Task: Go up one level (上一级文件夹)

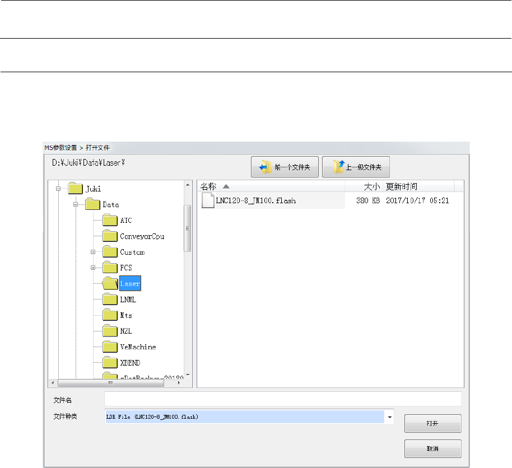Action: click(x=356, y=167)
